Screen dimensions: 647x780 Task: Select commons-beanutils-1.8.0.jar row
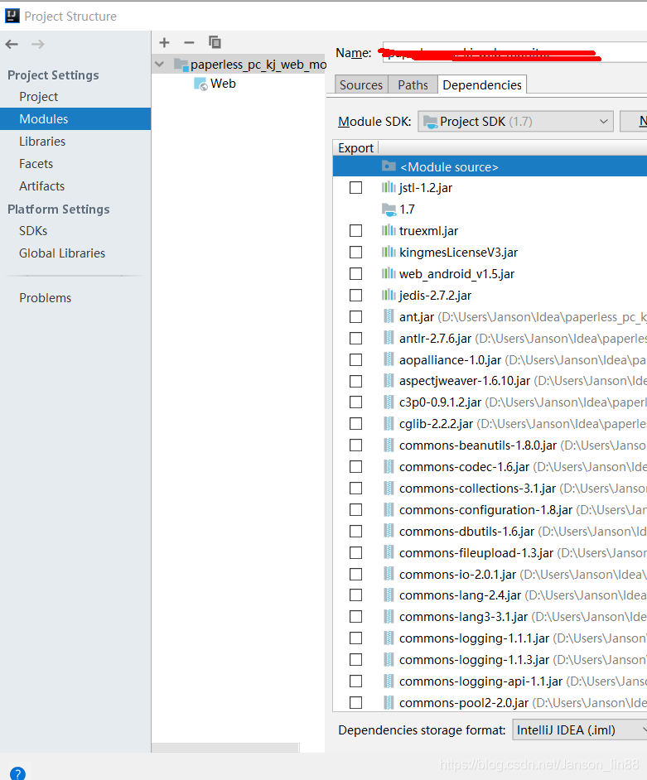pyautogui.click(x=490, y=445)
